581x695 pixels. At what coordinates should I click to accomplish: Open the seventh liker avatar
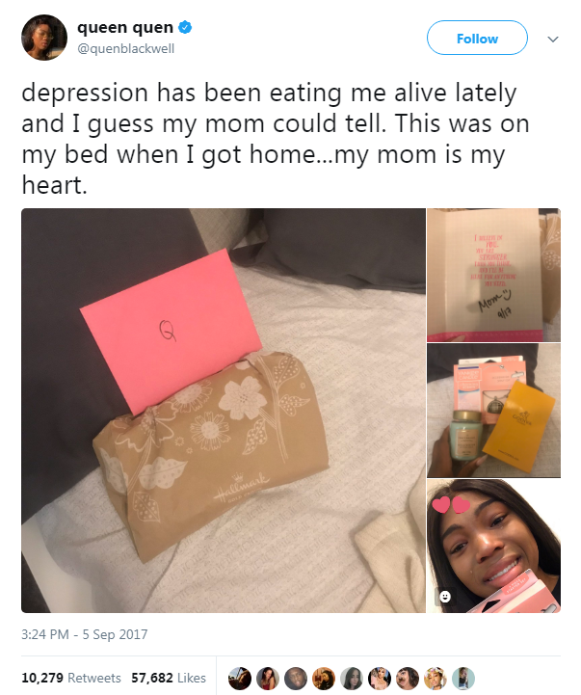coord(408,679)
